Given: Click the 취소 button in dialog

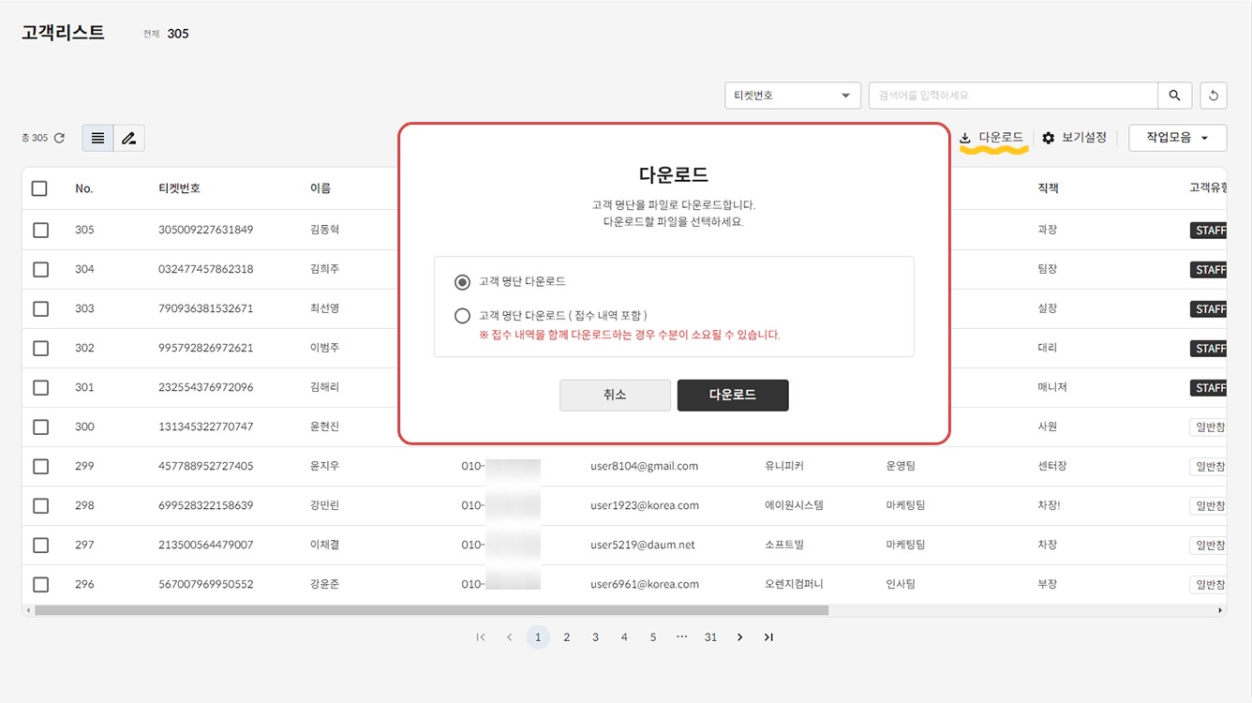Looking at the screenshot, I should click(615, 396).
